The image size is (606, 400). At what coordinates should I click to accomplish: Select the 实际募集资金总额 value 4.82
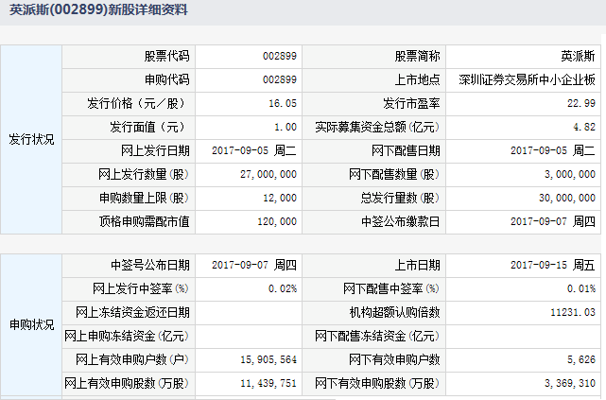coord(584,127)
